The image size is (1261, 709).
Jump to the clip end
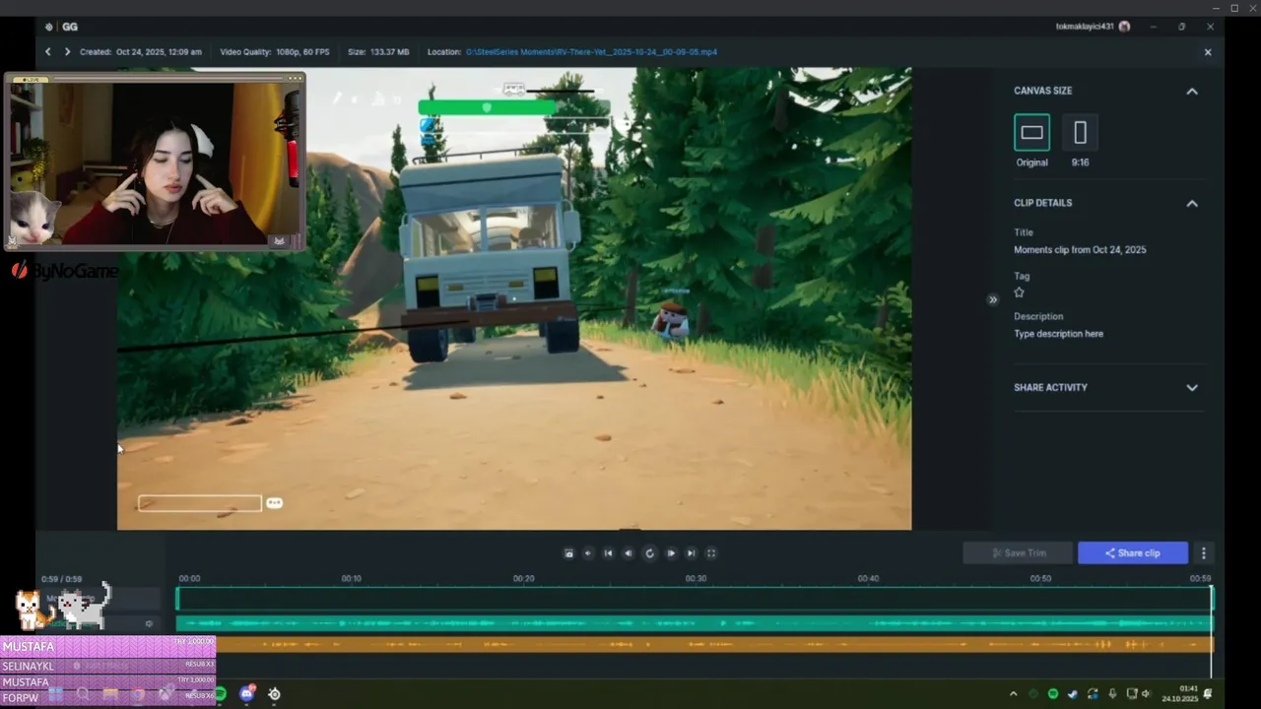pos(691,553)
